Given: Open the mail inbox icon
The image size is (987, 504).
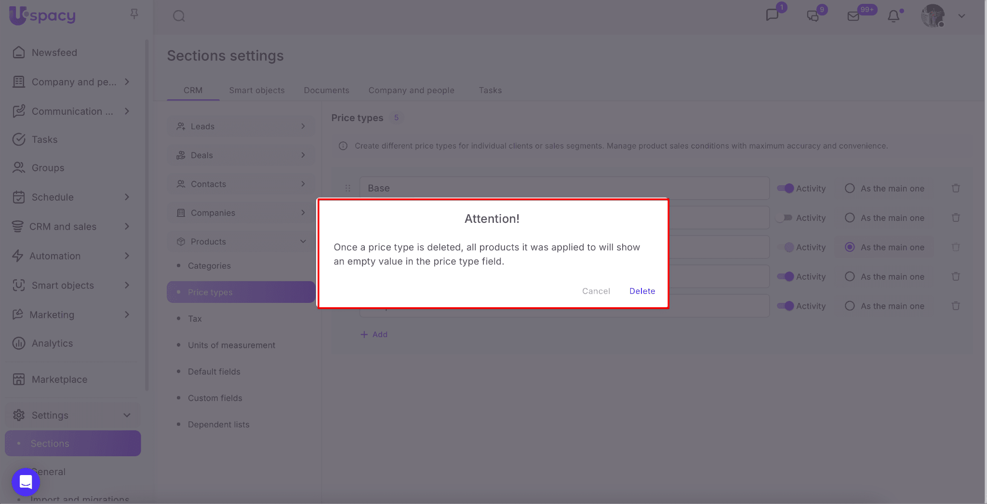Looking at the screenshot, I should point(853,16).
